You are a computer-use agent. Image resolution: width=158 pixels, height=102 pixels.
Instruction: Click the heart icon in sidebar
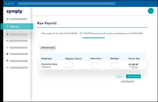coord(7,54)
